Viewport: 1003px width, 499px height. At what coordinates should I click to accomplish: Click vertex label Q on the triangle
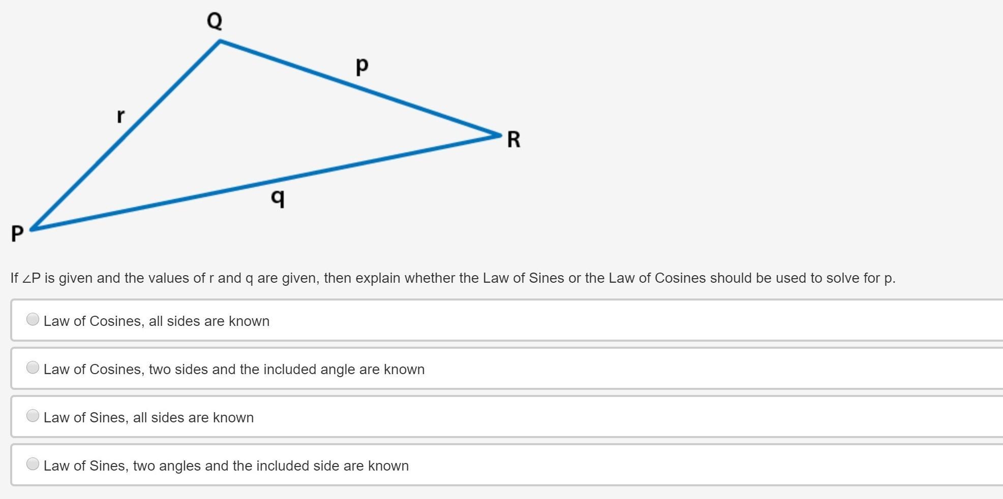215,21
